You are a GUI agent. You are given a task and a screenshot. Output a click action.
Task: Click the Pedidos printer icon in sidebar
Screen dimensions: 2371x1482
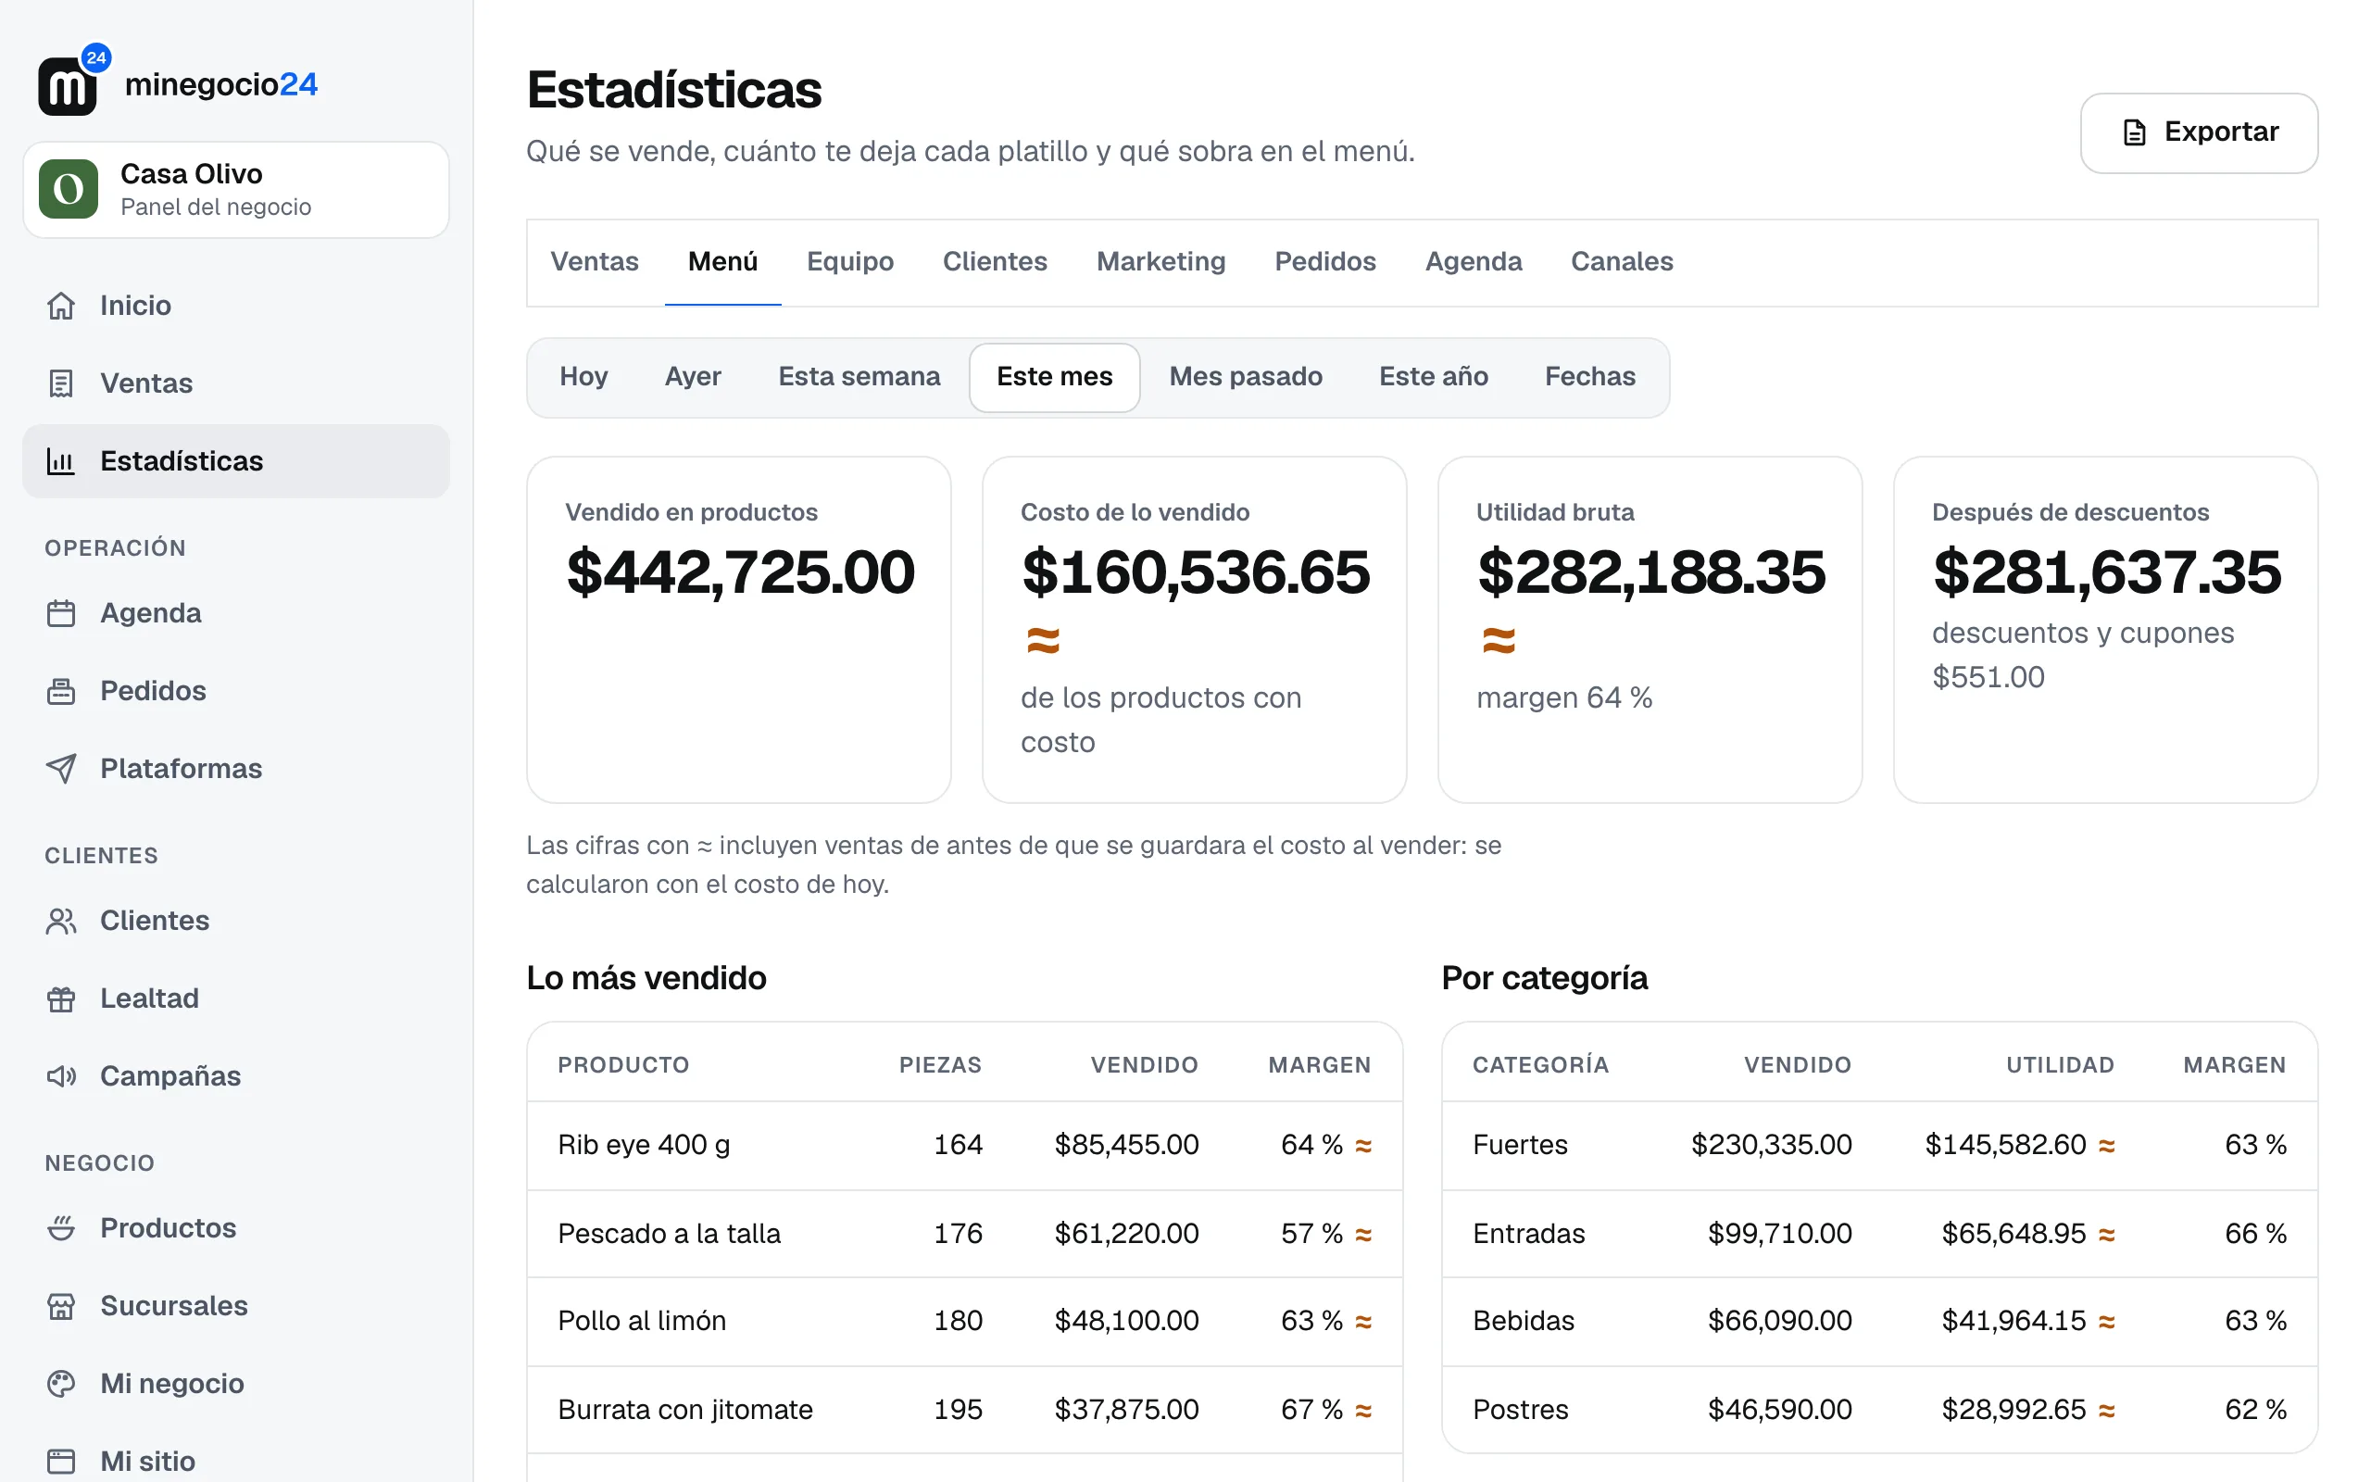pos(61,691)
